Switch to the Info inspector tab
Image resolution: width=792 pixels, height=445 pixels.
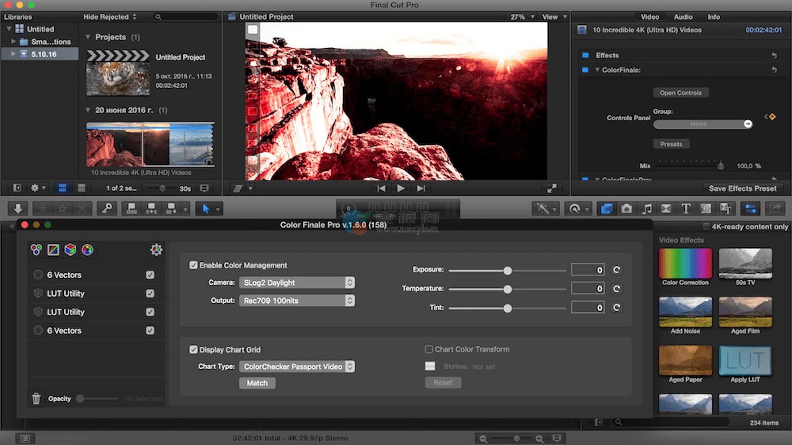click(x=713, y=17)
